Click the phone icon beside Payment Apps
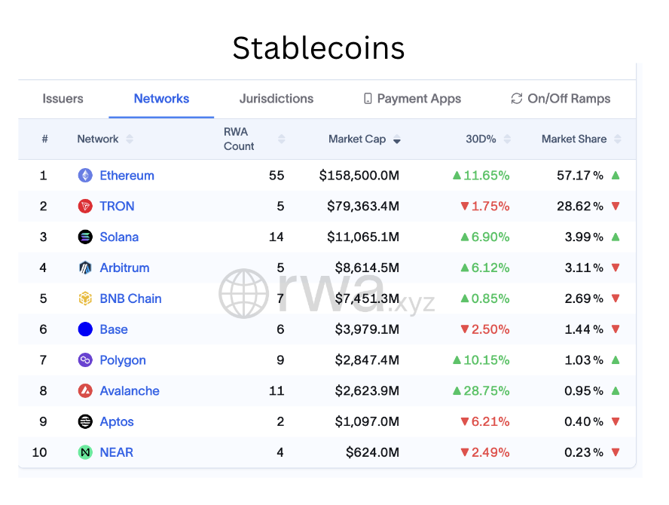 [x=367, y=98]
